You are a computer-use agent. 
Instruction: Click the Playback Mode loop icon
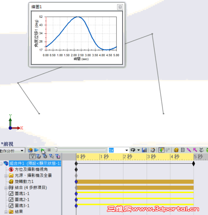tap(133, 150)
